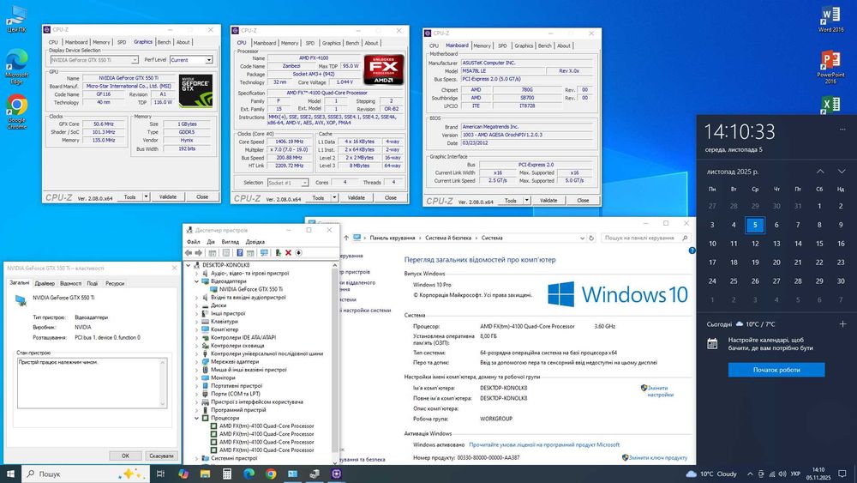Click the disable device down-arrow icon
Viewport: 857px width, 483px height.
point(298,253)
